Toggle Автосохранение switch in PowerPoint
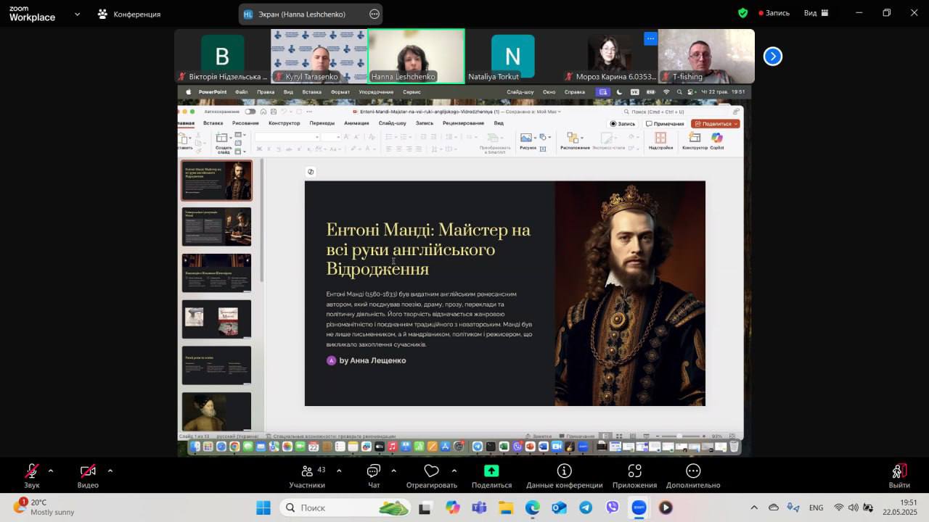This screenshot has height=522, width=929. pyautogui.click(x=250, y=112)
